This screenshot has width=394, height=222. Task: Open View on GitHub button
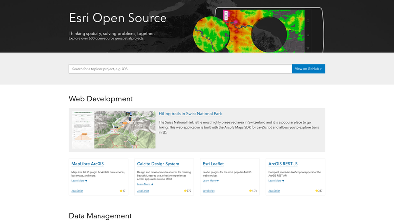pos(308,69)
